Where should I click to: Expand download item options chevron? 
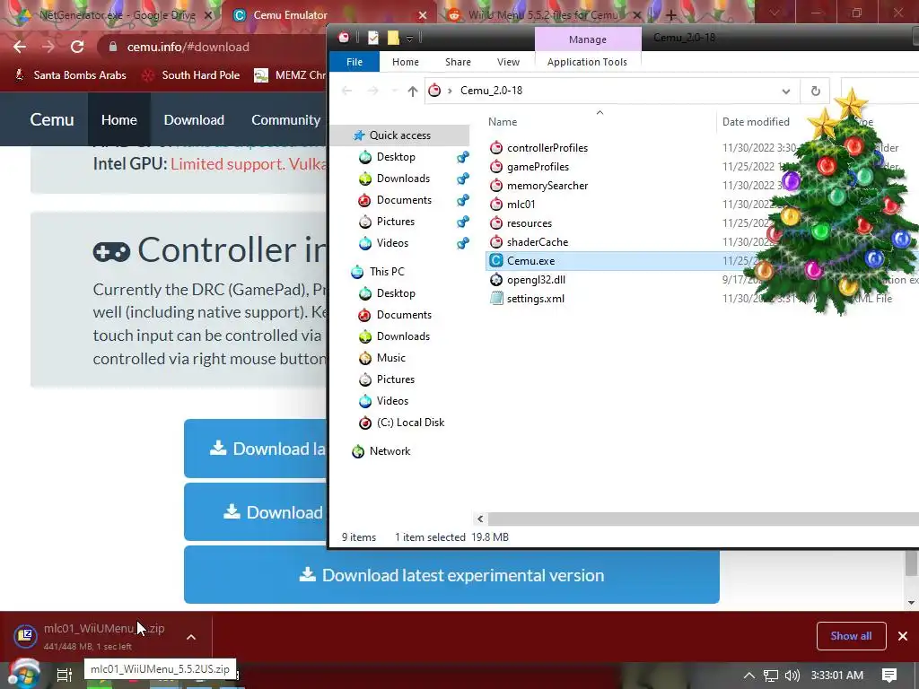(x=191, y=637)
